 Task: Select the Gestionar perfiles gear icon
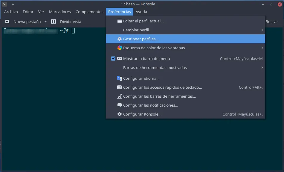click(x=120, y=39)
